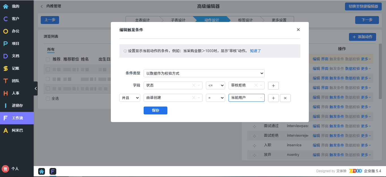Tick the 全选 checkbox
This screenshot has height=177, width=386.
(x=48, y=99)
